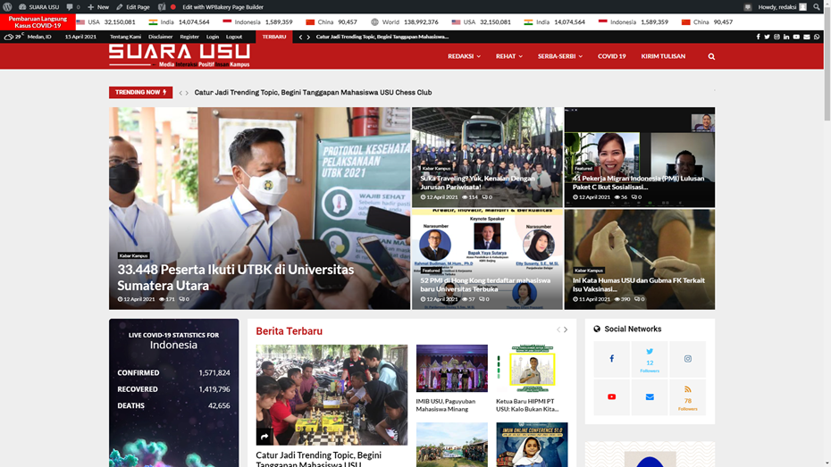Open YouTube tile in Social Networks widget
Image resolution: width=831 pixels, height=467 pixels.
pos(612,396)
